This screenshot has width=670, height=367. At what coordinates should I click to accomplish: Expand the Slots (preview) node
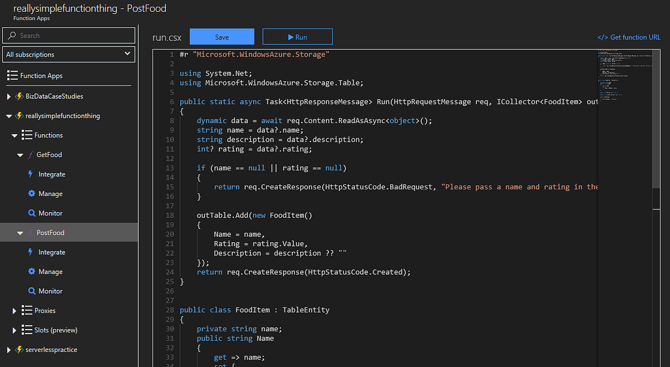[x=15, y=330]
